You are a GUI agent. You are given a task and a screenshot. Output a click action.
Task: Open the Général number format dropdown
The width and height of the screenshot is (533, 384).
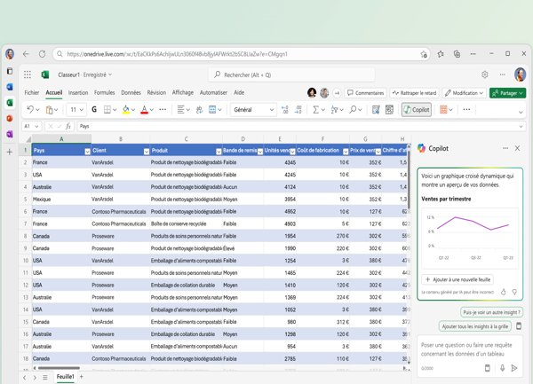[x=253, y=110]
